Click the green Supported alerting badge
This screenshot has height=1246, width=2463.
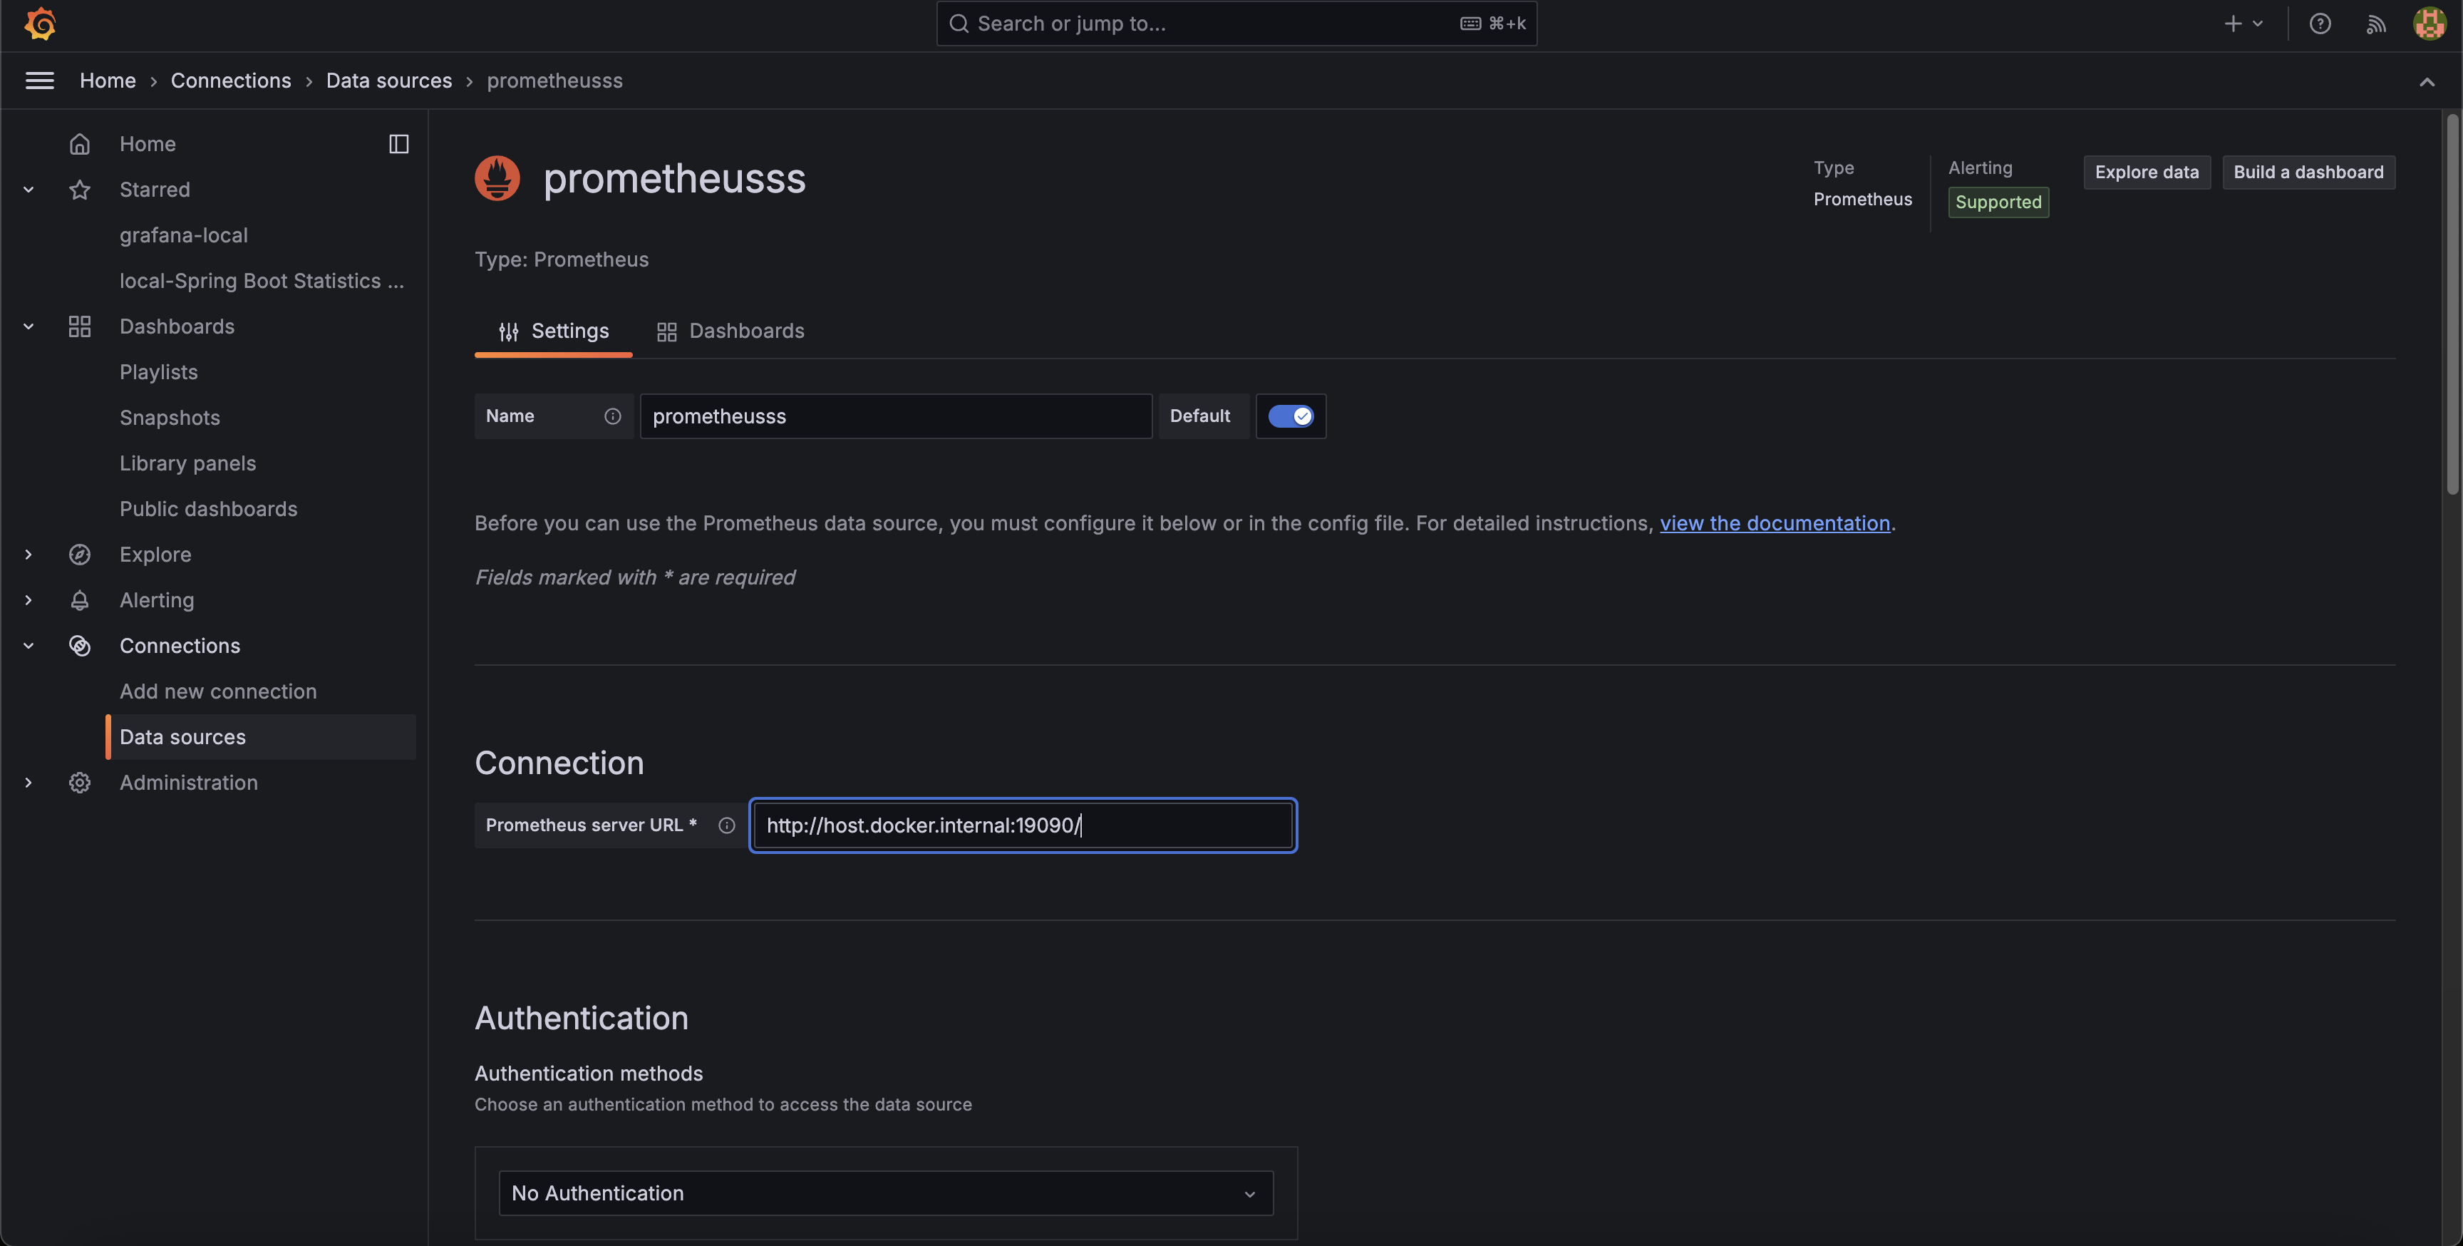[x=1998, y=202]
